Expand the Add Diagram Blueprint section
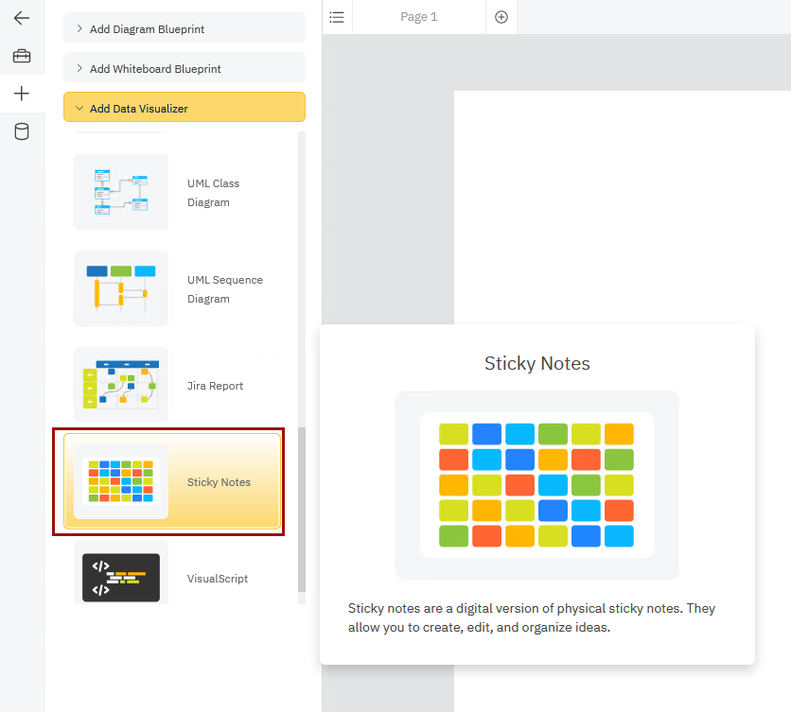This screenshot has width=791, height=712. tap(184, 28)
